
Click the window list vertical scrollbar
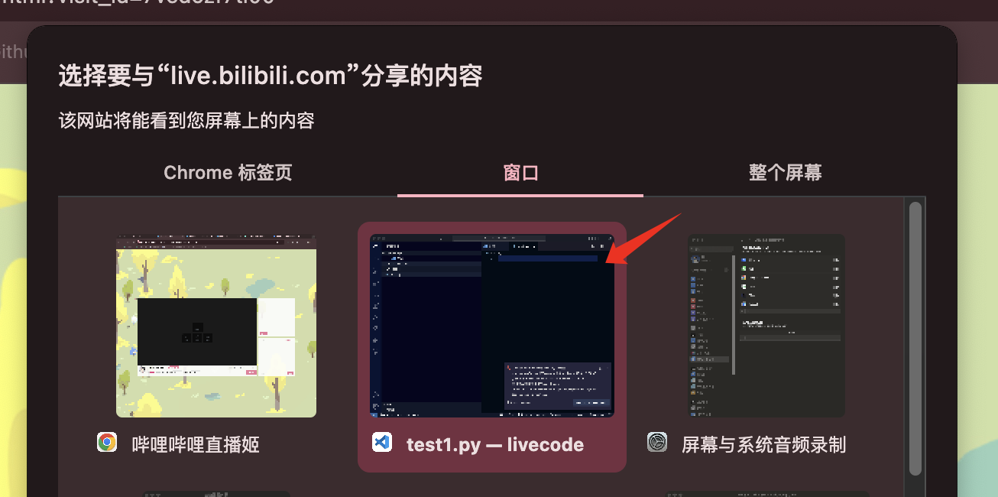(915, 338)
